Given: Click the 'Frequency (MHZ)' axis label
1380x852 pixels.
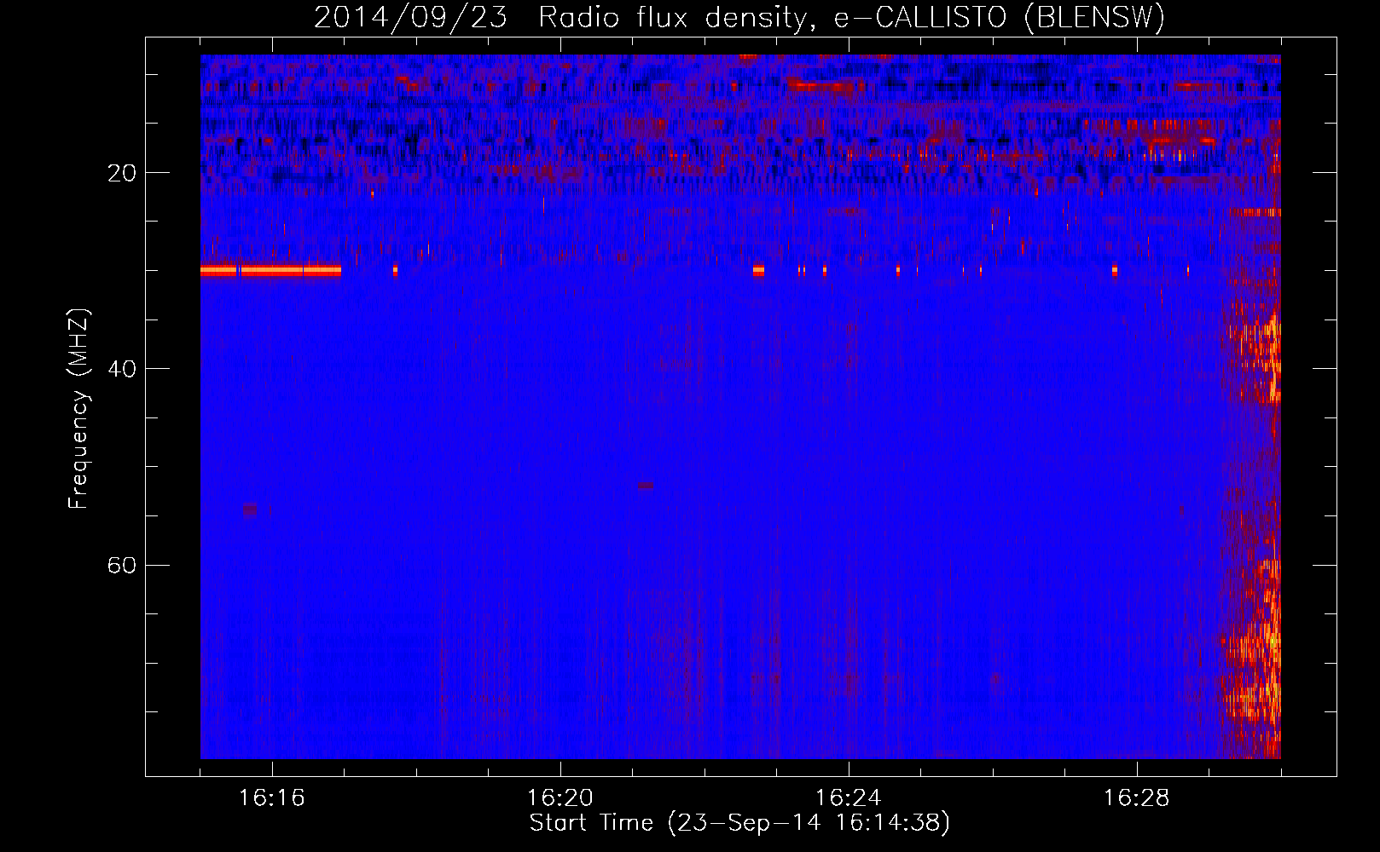Looking at the screenshot, I should [x=78, y=410].
